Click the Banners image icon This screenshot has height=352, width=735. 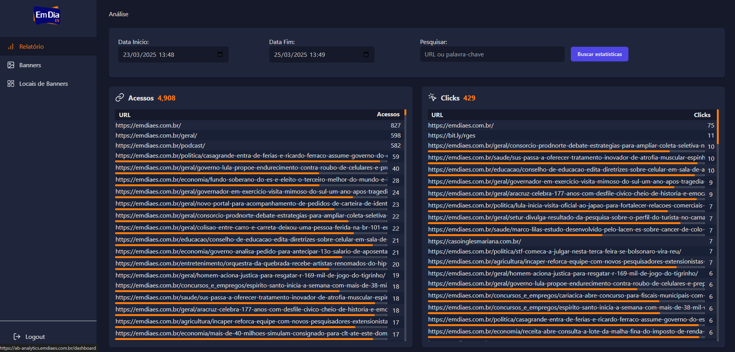click(11, 65)
